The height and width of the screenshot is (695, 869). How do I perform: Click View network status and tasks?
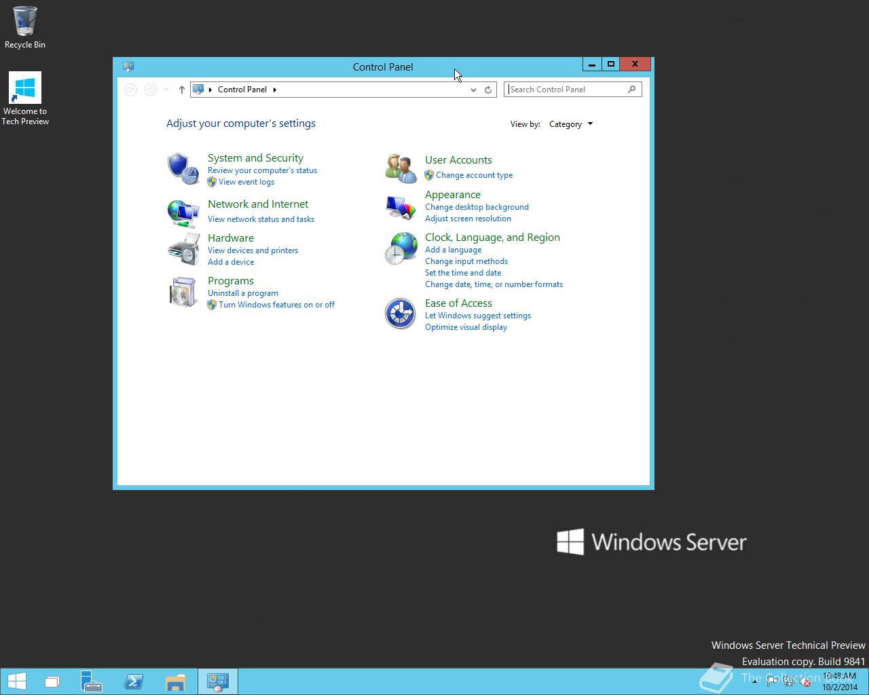(x=261, y=219)
